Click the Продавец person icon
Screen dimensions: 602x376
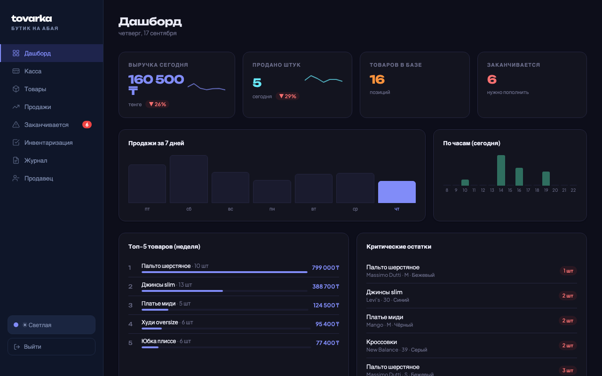16,178
